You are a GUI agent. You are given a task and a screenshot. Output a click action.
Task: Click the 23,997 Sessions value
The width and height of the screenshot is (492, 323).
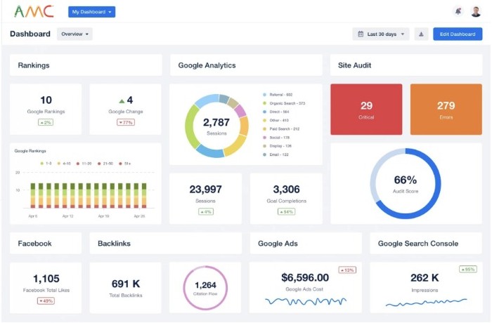coord(205,189)
